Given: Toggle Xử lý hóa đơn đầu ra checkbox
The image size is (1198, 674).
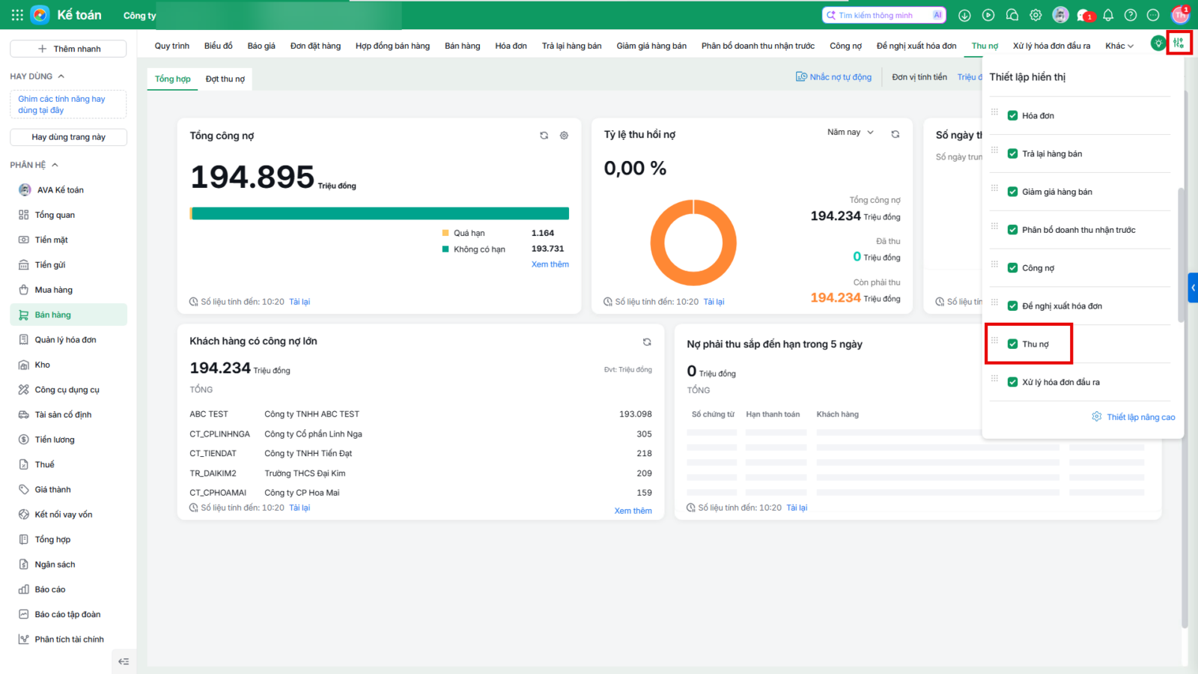Looking at the screenshot, I should click(x=1012, y=382).
